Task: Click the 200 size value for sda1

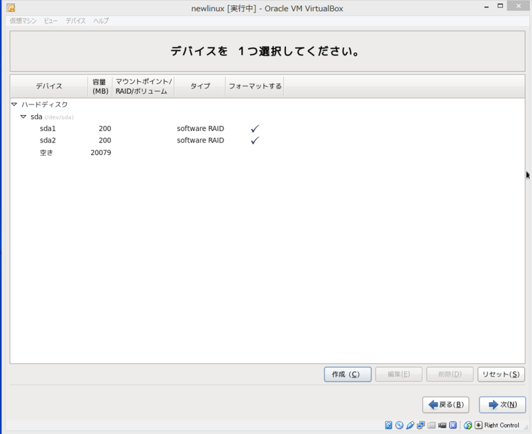Action: point(105,128)
